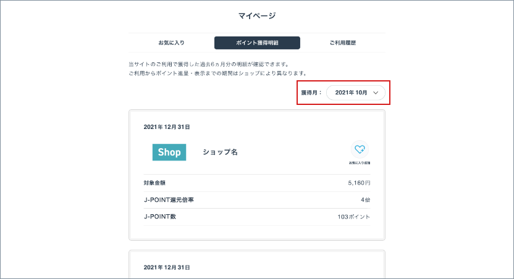Select the ポイント獲得明細 tab
514x279 pixels.
[x=257, y=43]
